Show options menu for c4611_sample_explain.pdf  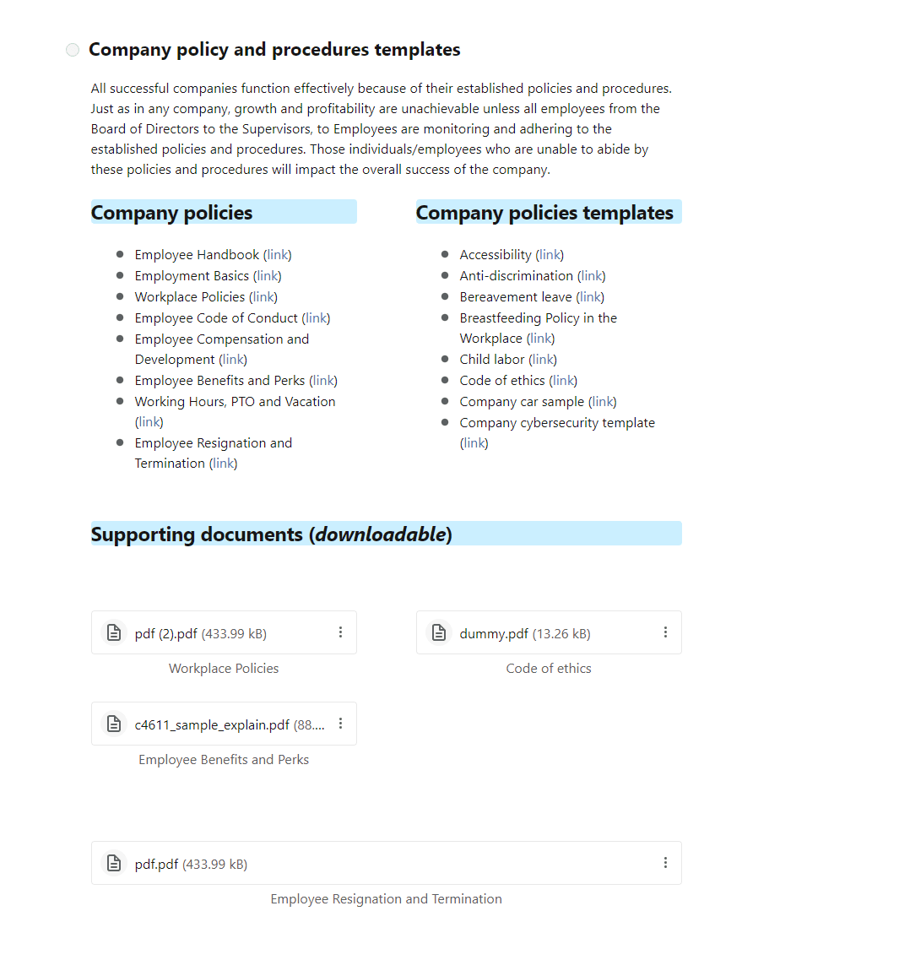point(340,724)
